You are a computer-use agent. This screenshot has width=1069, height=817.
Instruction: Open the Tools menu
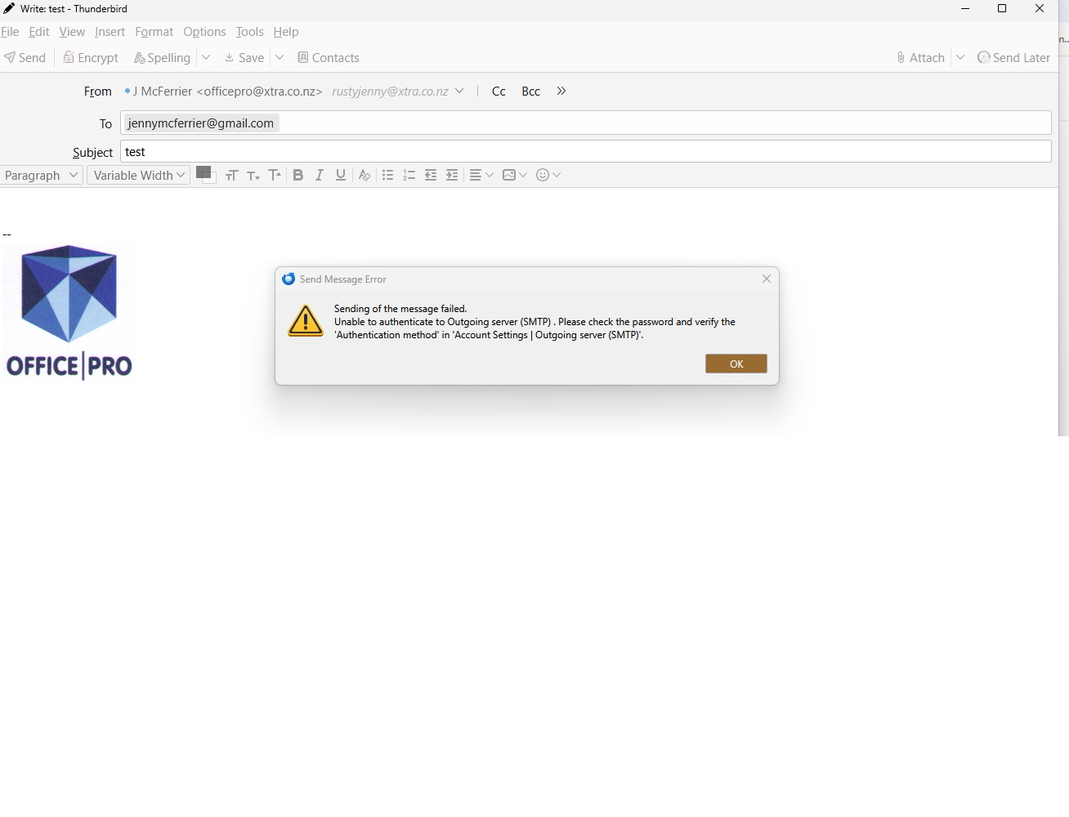pos(250,32)
